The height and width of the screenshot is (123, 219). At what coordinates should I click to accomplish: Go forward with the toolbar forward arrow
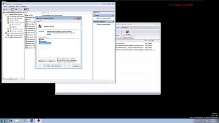(7, 9)
